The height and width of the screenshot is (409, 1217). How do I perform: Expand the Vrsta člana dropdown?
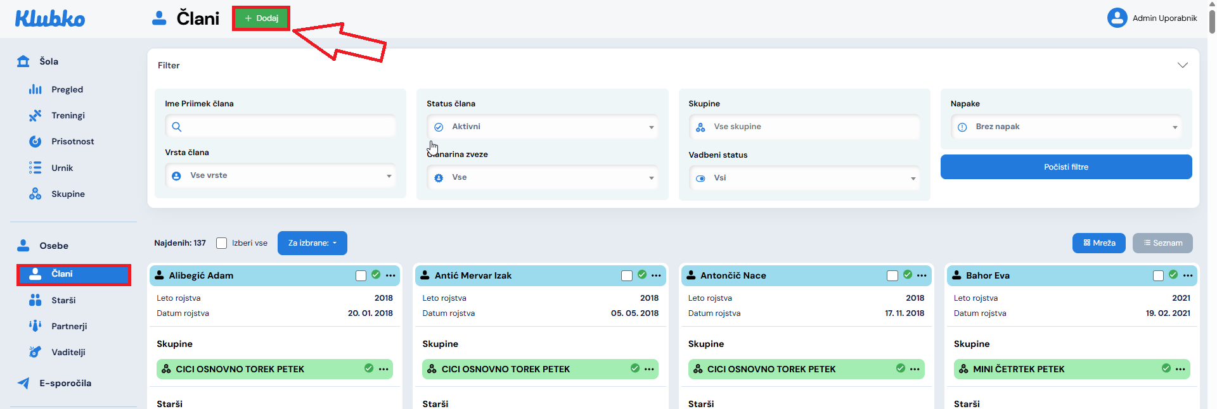(281, 175)
